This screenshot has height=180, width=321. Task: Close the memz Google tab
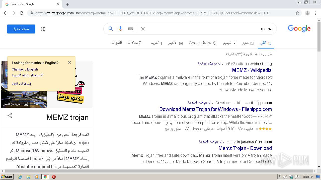(x=58, y=4)
